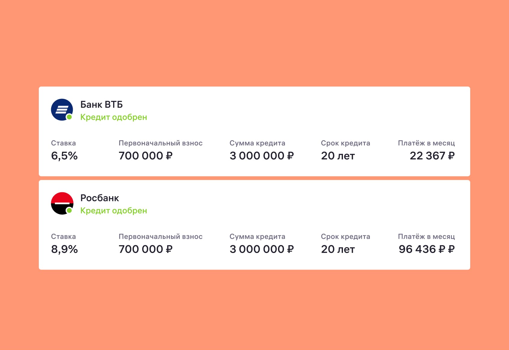This screenshot has height=350, width=509.
Task: Click the Банк ВТБ logo icon
Action: 62,110
